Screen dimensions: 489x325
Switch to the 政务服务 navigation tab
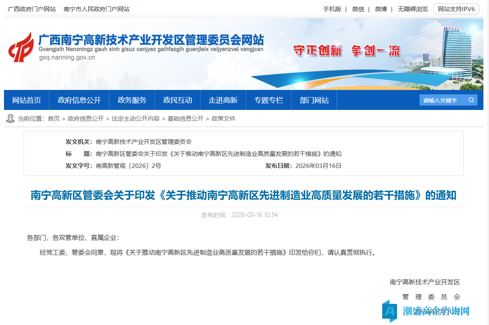click(132, 100)
